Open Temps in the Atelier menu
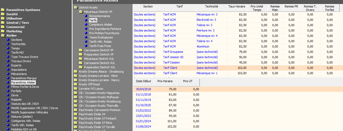 (x=16, y=48)
